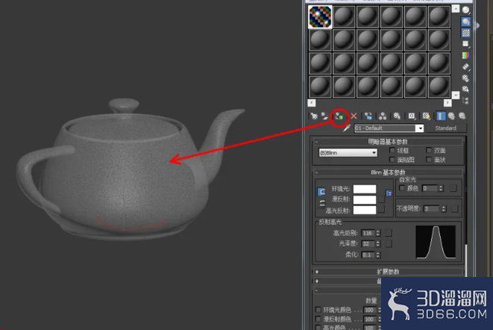Click the 自发光 map button
Viewport: 493px width, 330px height.
[453, 188]
